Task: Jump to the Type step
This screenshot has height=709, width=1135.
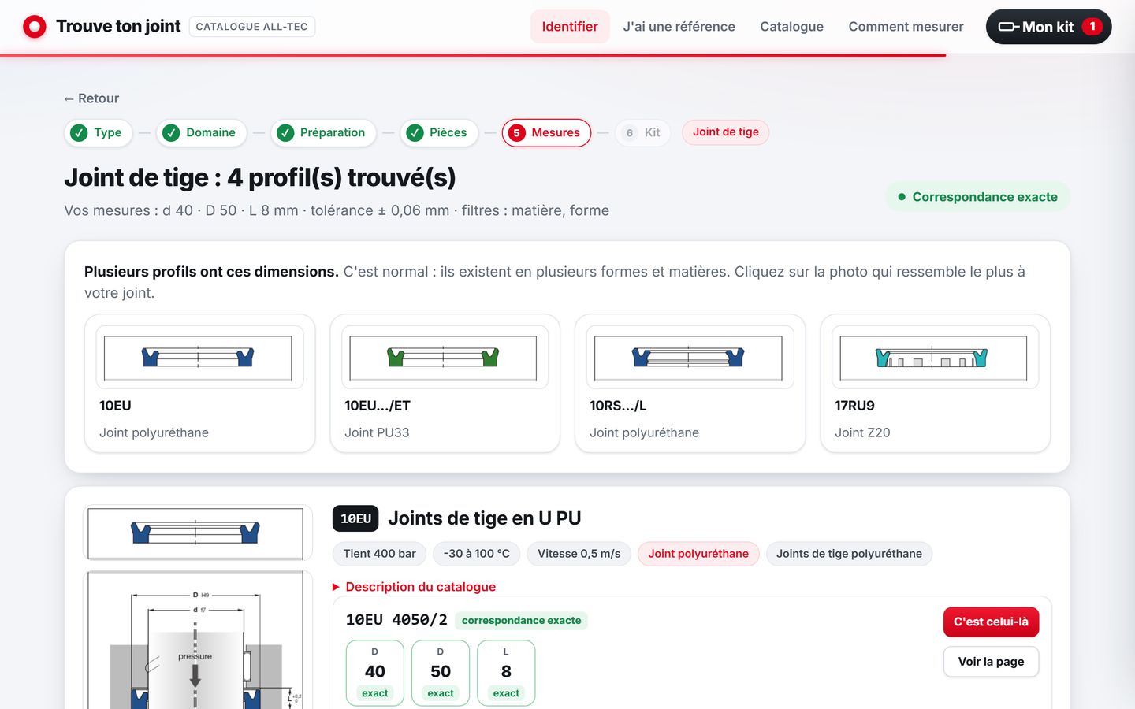Action: tap(98, 132)
